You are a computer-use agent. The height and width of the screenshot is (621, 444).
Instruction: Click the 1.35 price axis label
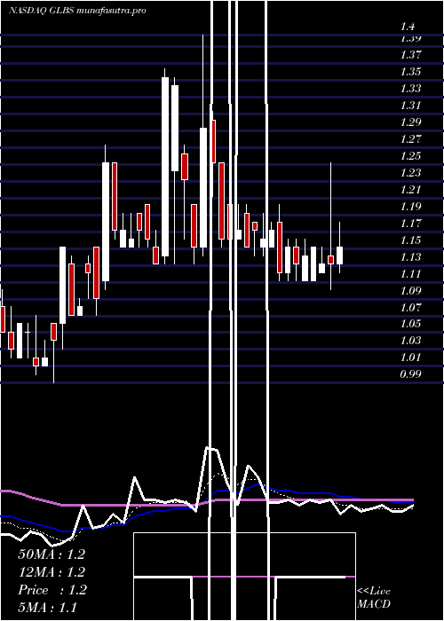tap(410, 72)
